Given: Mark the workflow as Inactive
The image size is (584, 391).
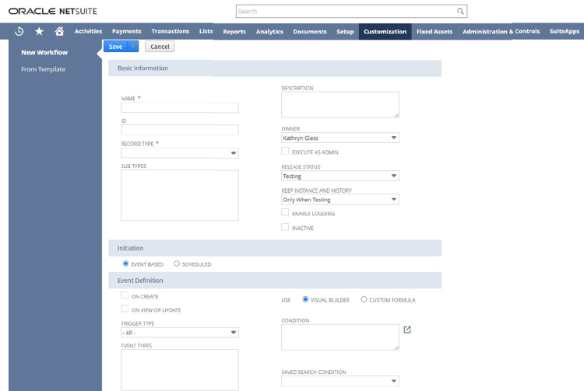Looking at the screenshot, I should [285, 227].
